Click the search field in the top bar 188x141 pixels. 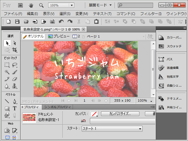135,5
